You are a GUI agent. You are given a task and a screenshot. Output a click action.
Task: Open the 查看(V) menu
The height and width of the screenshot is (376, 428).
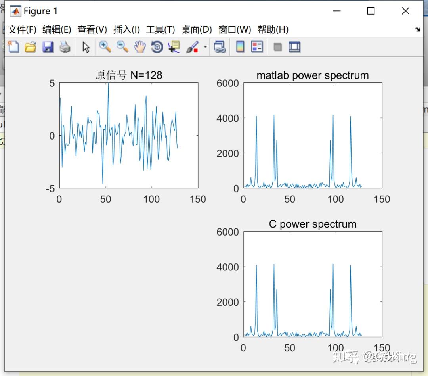(x=92, y=29)
